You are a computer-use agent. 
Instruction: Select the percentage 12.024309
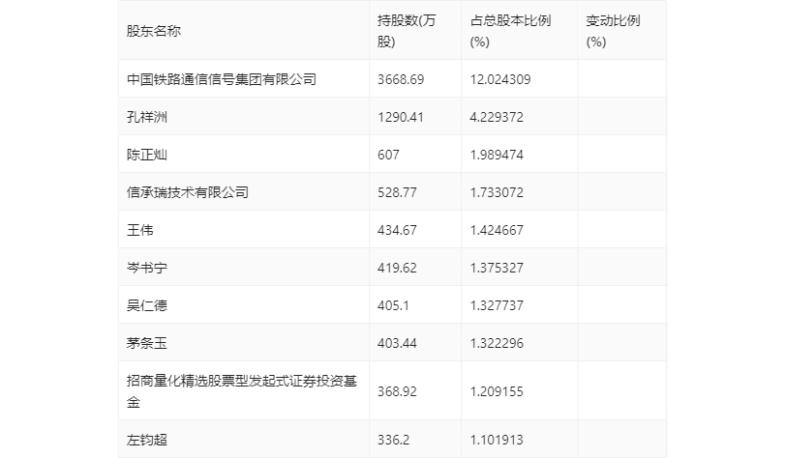500,79
